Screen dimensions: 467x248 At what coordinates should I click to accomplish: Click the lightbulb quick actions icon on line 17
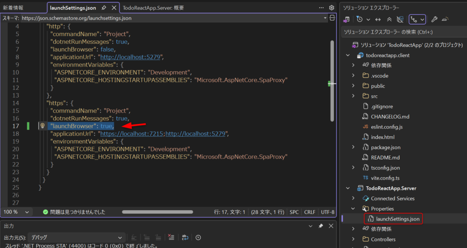tap(42, 126)
